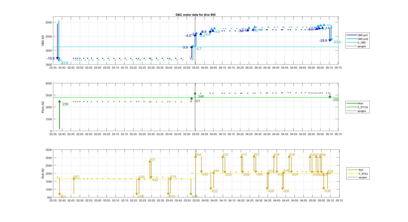Image resolution: width=408 pixels, height=222 pixels.
Task: Click the 'VBD pot2' legend entry
Action: [x=363, y=39]
